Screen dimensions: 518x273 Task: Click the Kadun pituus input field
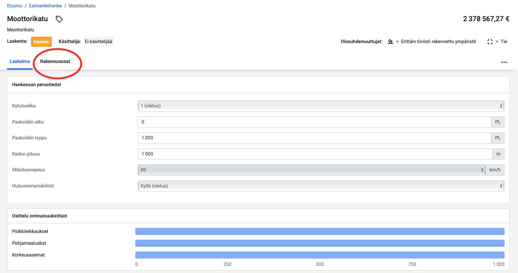coord(315,154)
